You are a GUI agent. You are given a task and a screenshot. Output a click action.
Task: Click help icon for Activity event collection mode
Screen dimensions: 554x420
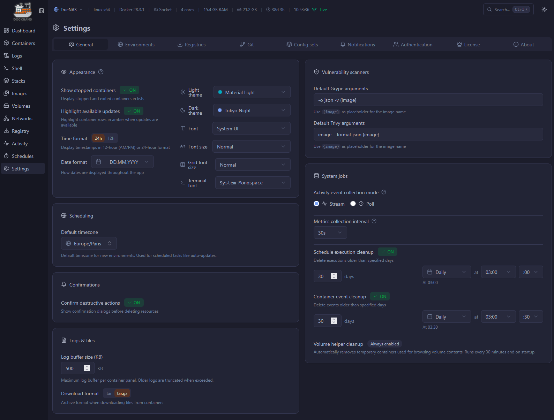(384, 192)
